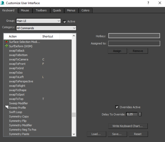The height and width of the screenshot is (142, 165).
Task: Click the Surface Selection Modifier icon
Action: [x=6, y=42]
